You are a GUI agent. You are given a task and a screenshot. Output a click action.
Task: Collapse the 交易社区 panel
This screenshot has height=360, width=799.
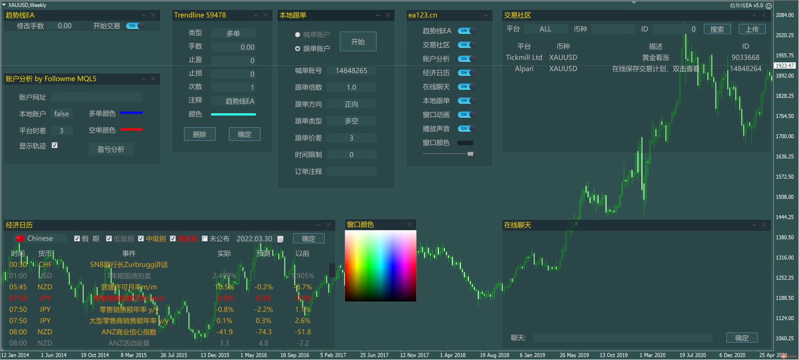754,15
